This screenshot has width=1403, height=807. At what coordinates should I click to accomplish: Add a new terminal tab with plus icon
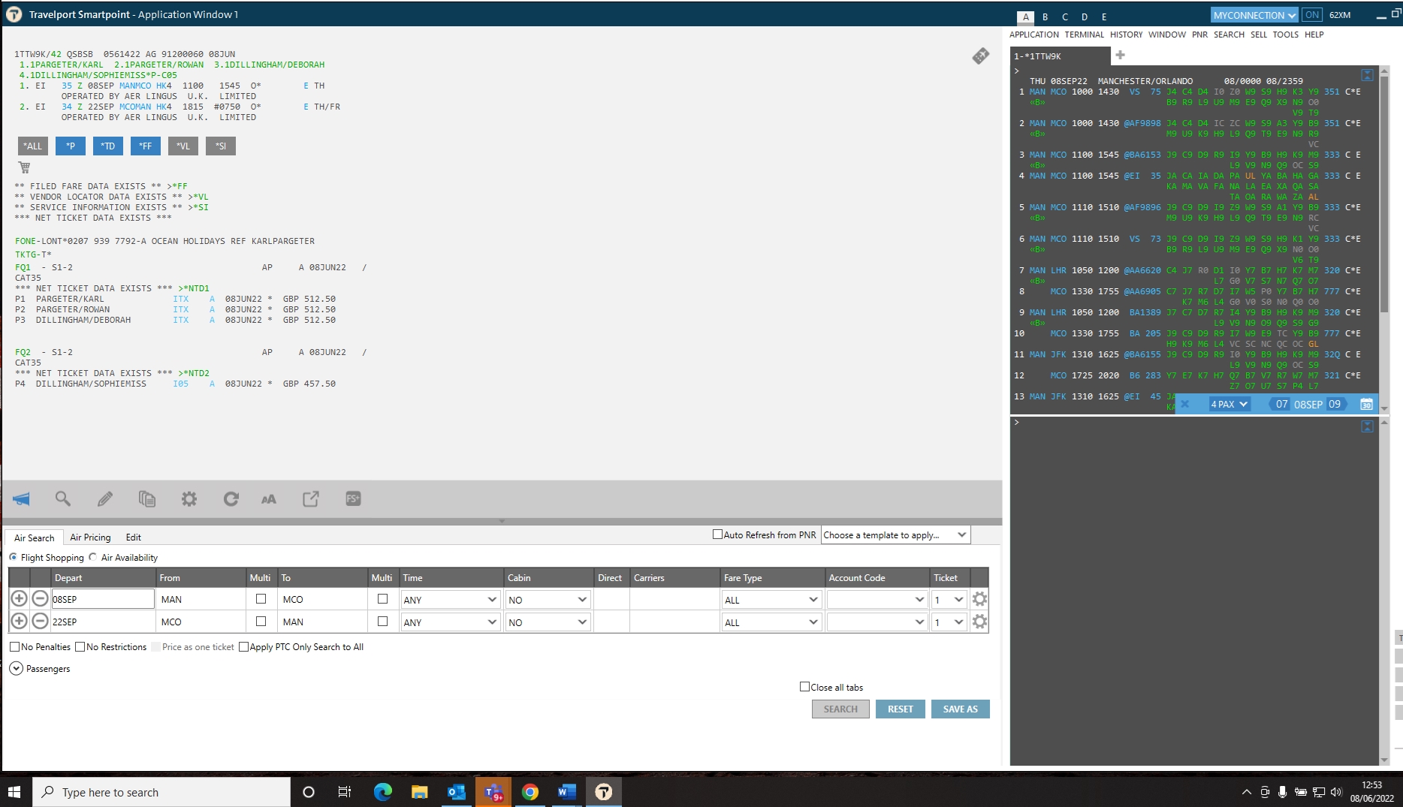tap(1120, 55)
